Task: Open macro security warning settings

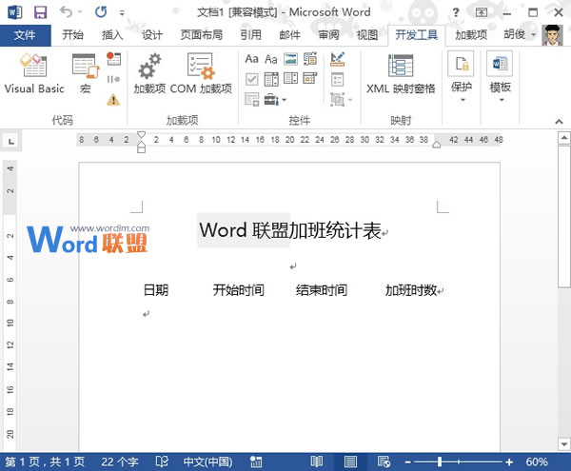Action: [113, 99]
